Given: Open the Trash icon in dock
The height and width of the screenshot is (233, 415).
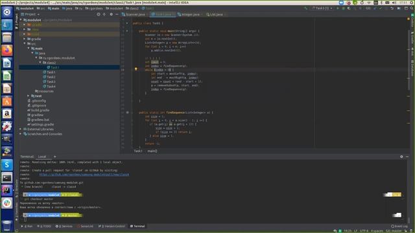Looking at the screenshot, I should tap(7, 226).
